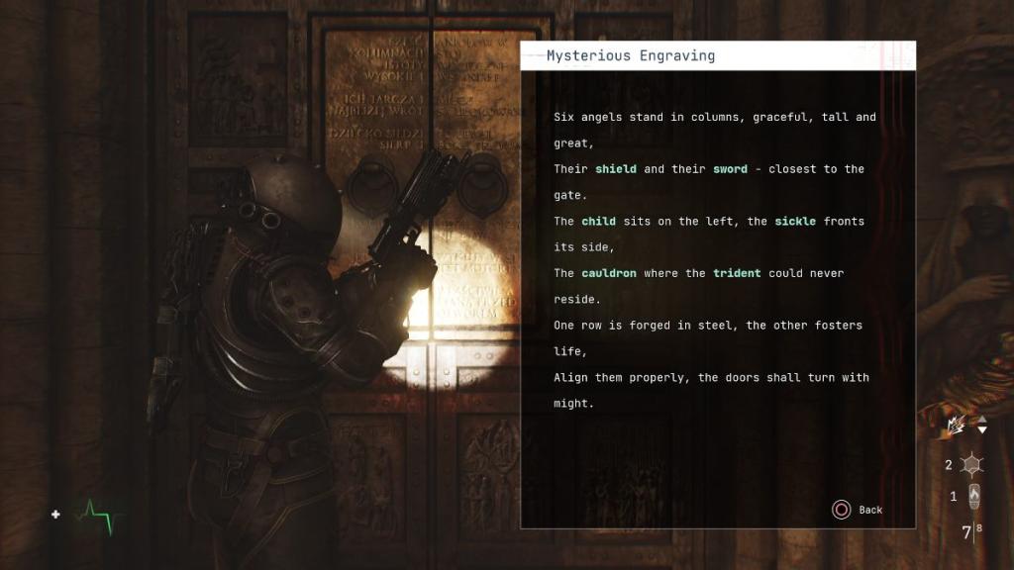Click the highlighted word shield
This screenshot has height=570, width=1014.
click(615, 168)
